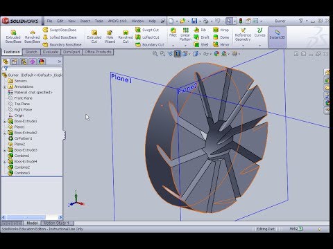This screenshot has height=249, width=333.
Task: Rebuild the model using traffic light icon
Action: coord(241,21)
